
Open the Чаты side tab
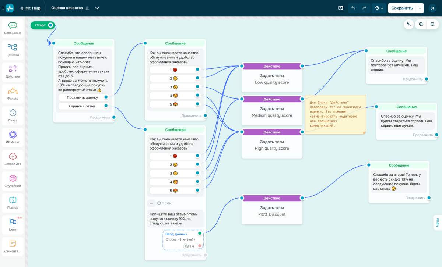pyautogui.click(x=437, y=222)
